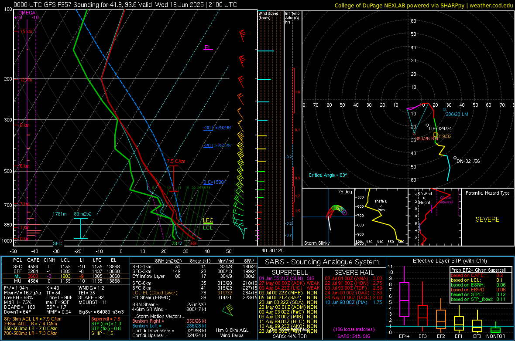Click the STP (cin) = 1.0 value
515x341 pixels.
click(106, 324)
